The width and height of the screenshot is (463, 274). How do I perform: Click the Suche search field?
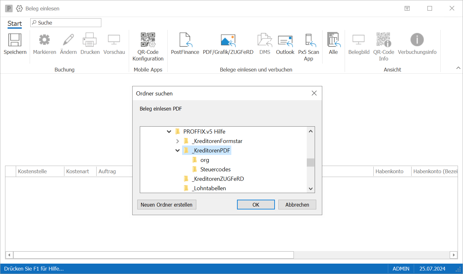point(66,23)
